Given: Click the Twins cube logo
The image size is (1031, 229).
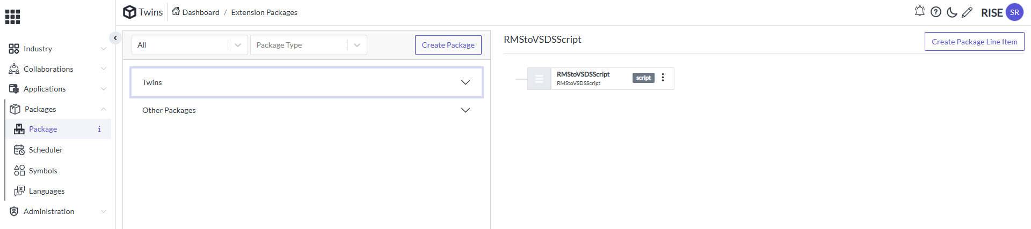Looking at the screenshot, I should point(129,12).
